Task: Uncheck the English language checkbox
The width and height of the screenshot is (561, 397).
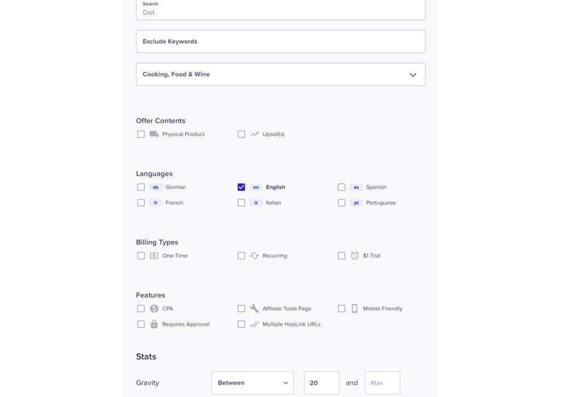Action: click(241, 187)
